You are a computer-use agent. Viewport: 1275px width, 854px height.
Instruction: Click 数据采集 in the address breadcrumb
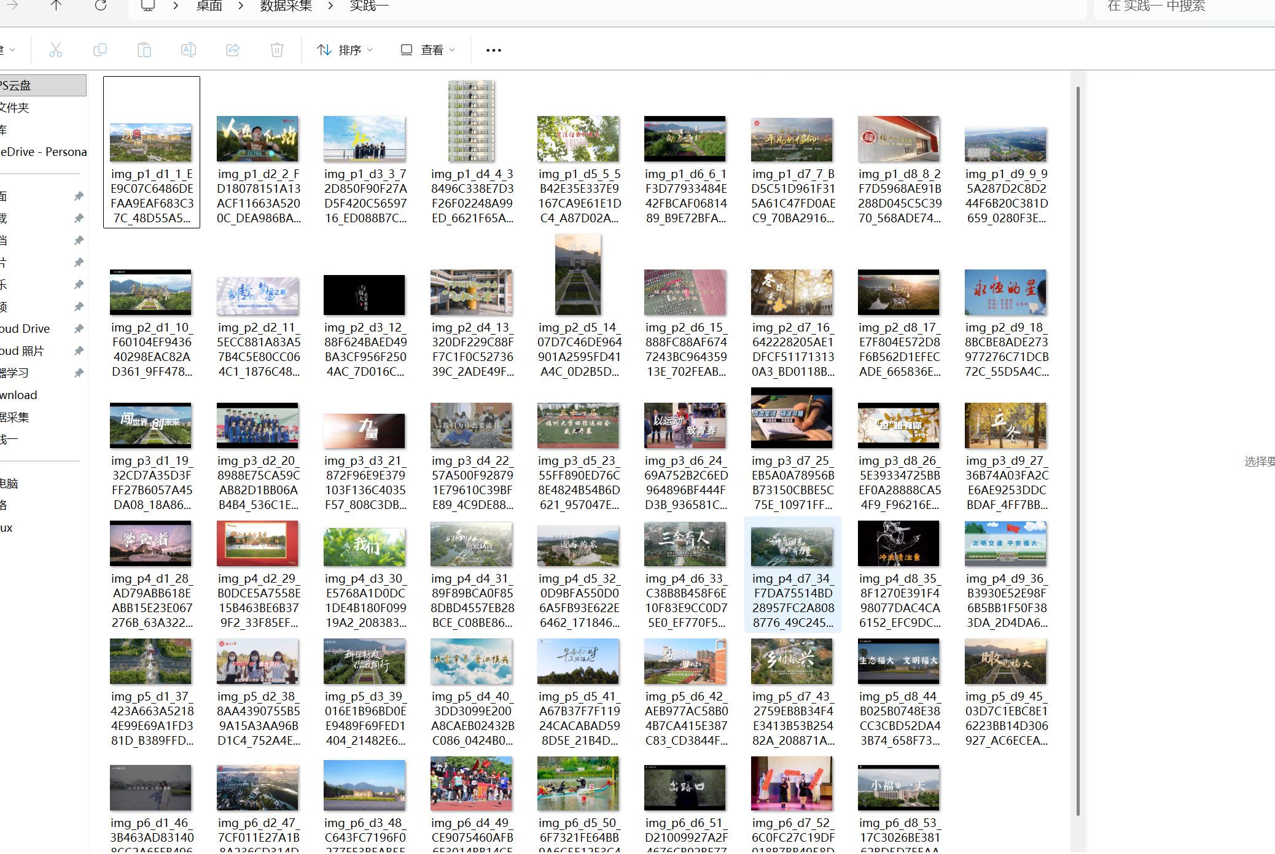(x=286, y=6)
